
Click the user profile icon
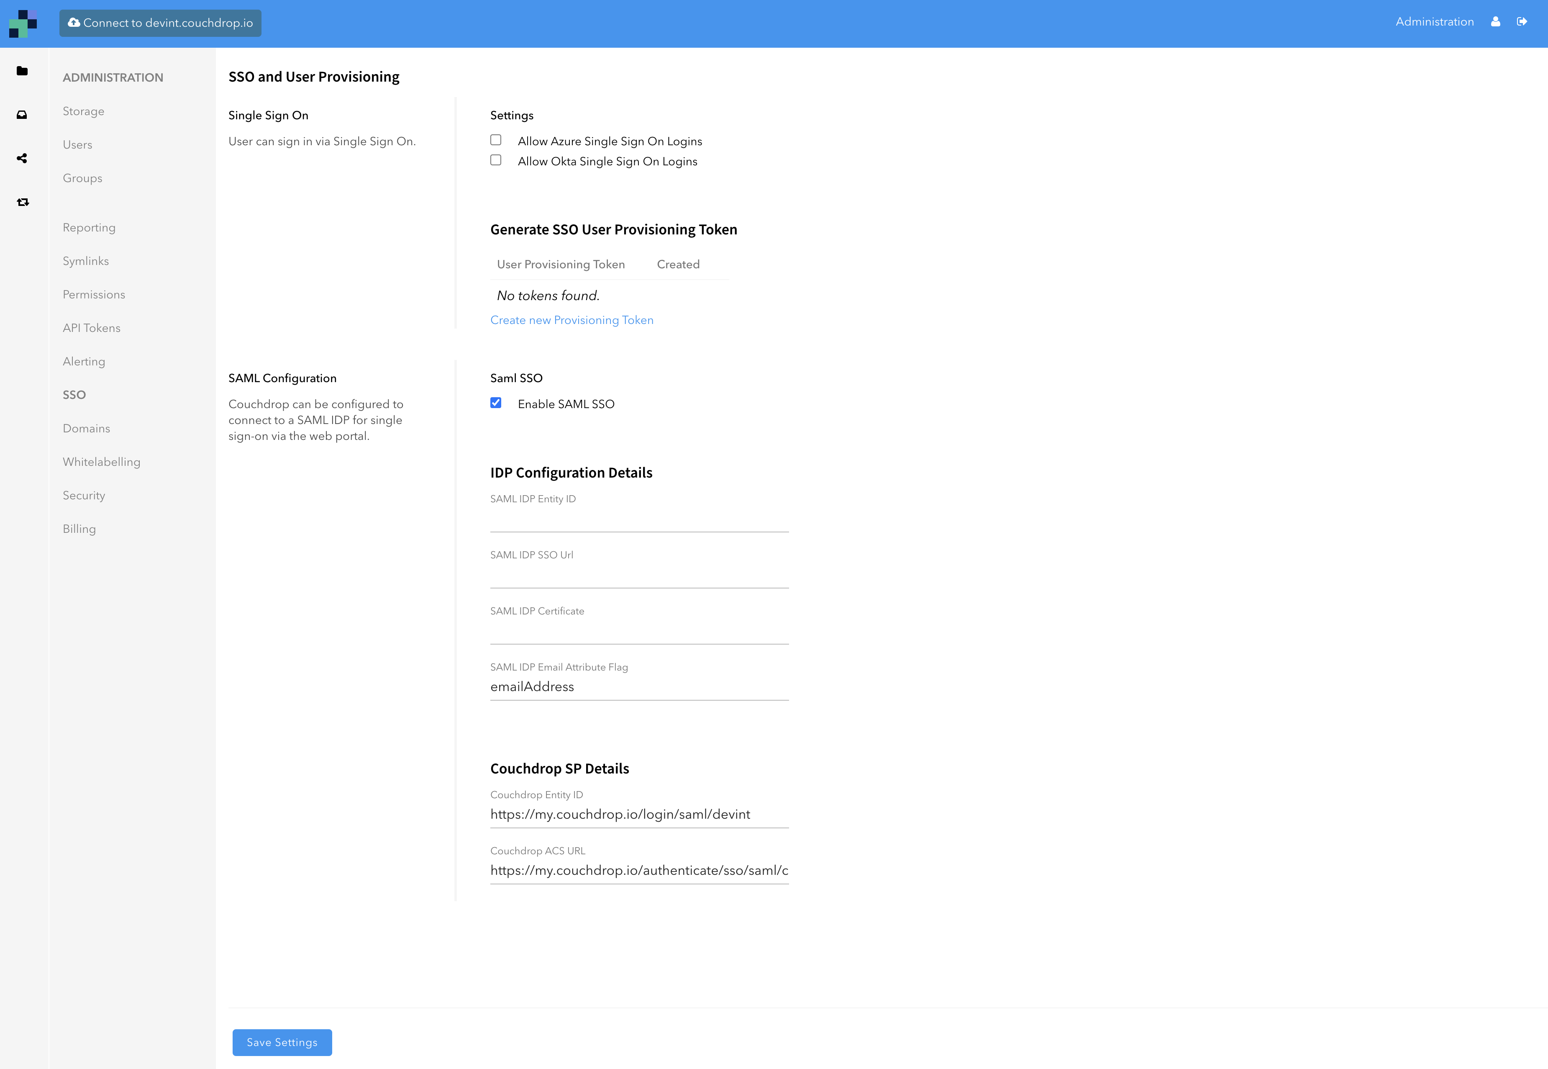coord(1495,22)
